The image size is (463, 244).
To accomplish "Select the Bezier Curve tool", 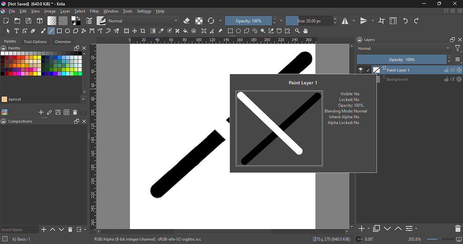I will pos(92,31).
